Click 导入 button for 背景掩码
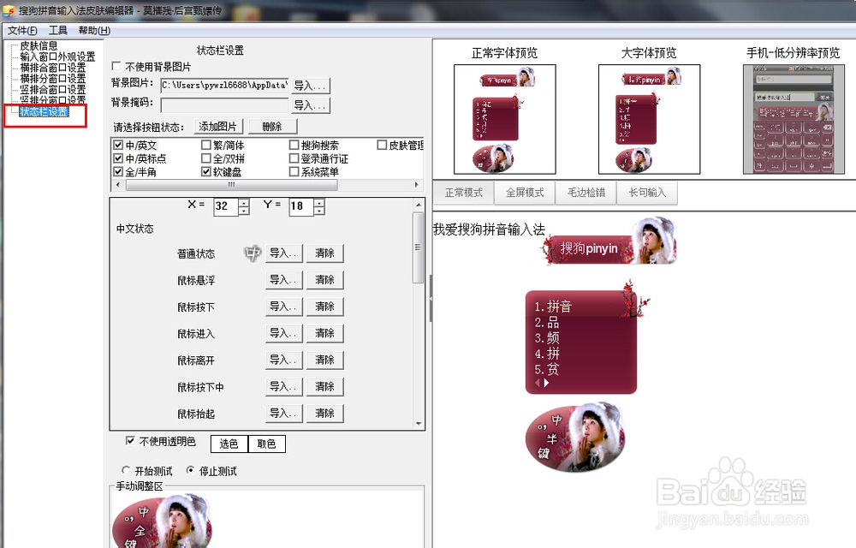 (311, 105)
